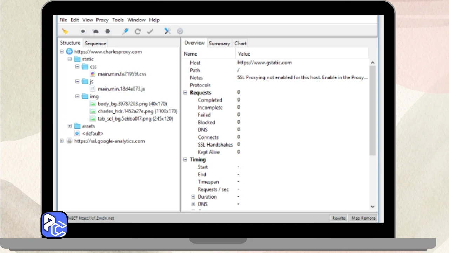Toggle throttling with the turtle icon
449x253 pixels.
(x=95, y=31)
